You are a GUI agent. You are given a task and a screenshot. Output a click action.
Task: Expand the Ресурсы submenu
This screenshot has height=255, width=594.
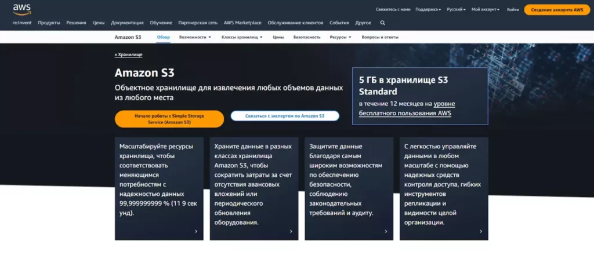tap(341, 37)
